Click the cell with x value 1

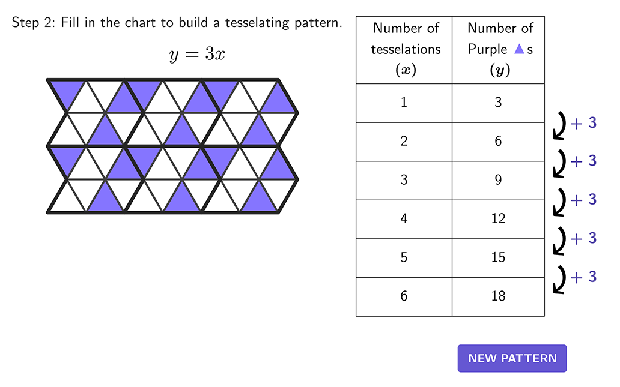click(x=404, y=103)
